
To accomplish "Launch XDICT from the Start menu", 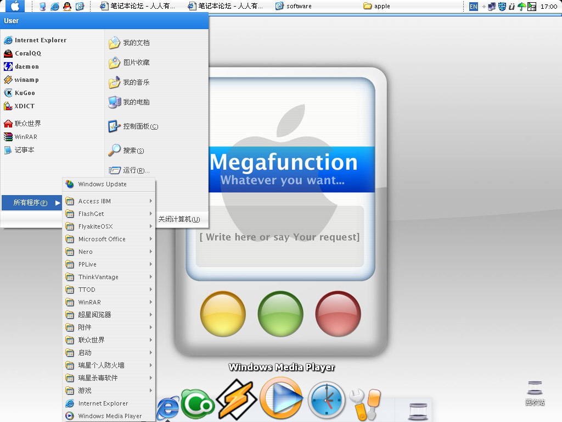I will [19, 106].
